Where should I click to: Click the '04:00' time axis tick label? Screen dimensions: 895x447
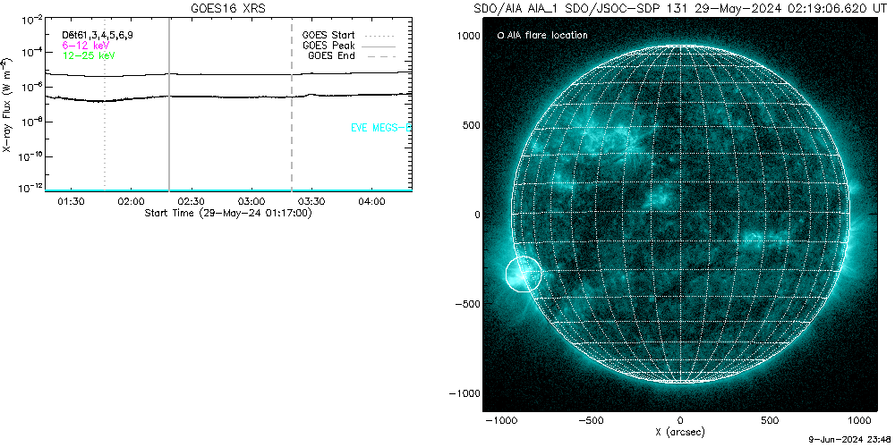click(371, 202)
